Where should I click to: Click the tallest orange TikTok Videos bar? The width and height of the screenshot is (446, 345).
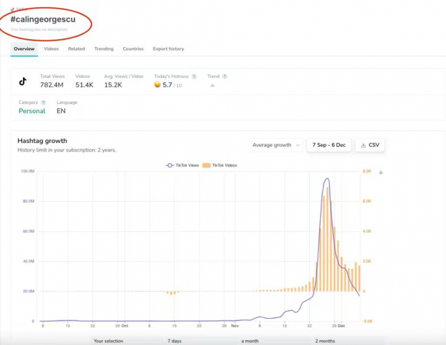328,239
